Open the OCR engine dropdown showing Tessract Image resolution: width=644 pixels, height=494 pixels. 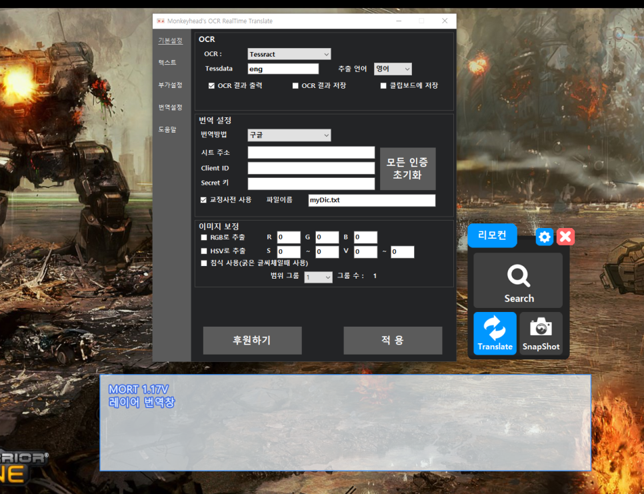pyautogui.click(x=289, y=54)
